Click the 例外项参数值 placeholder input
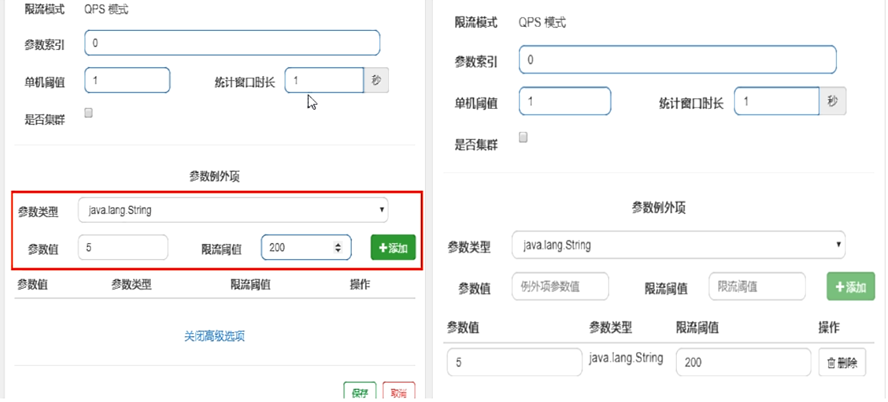Viewport: 888px width, 402px height. (x=561, y=286)
